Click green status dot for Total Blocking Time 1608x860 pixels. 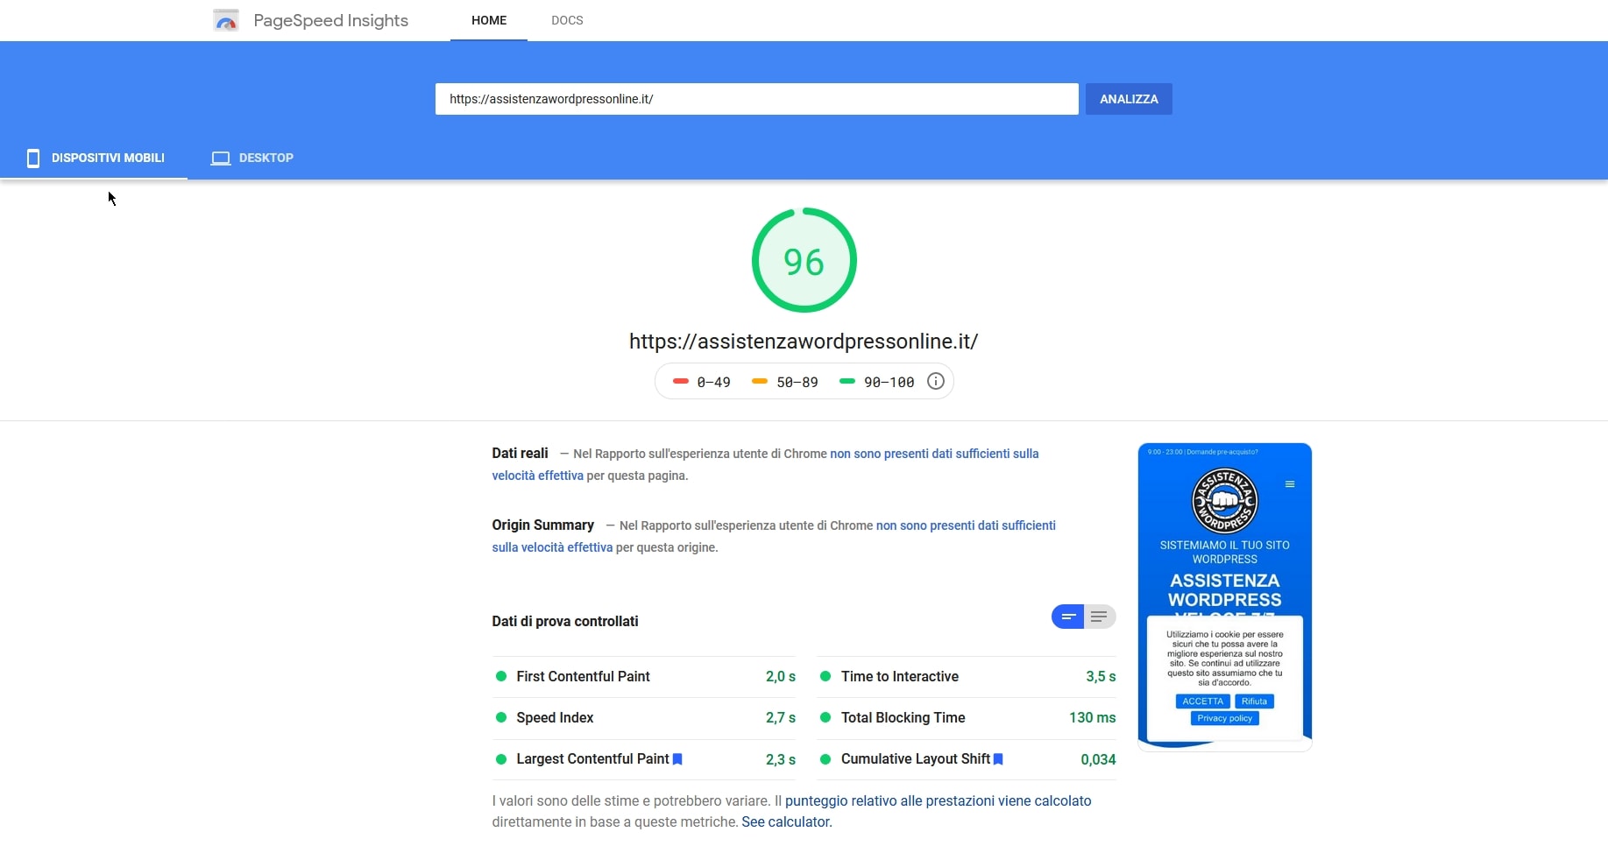click(x=825, y=717)
